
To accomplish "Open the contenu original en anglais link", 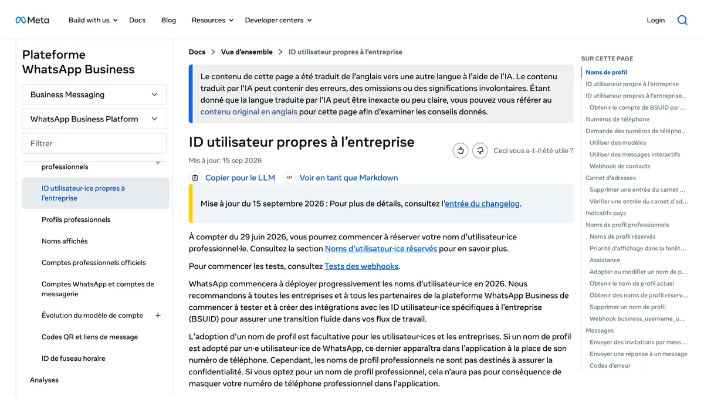I will [249, 111].
